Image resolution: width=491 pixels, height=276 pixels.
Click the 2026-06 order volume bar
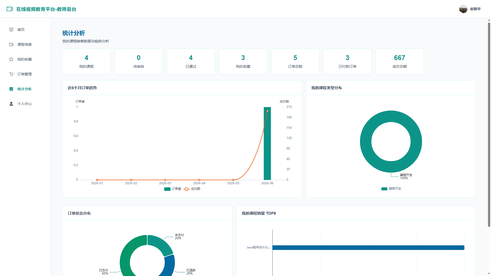point(267,143)
